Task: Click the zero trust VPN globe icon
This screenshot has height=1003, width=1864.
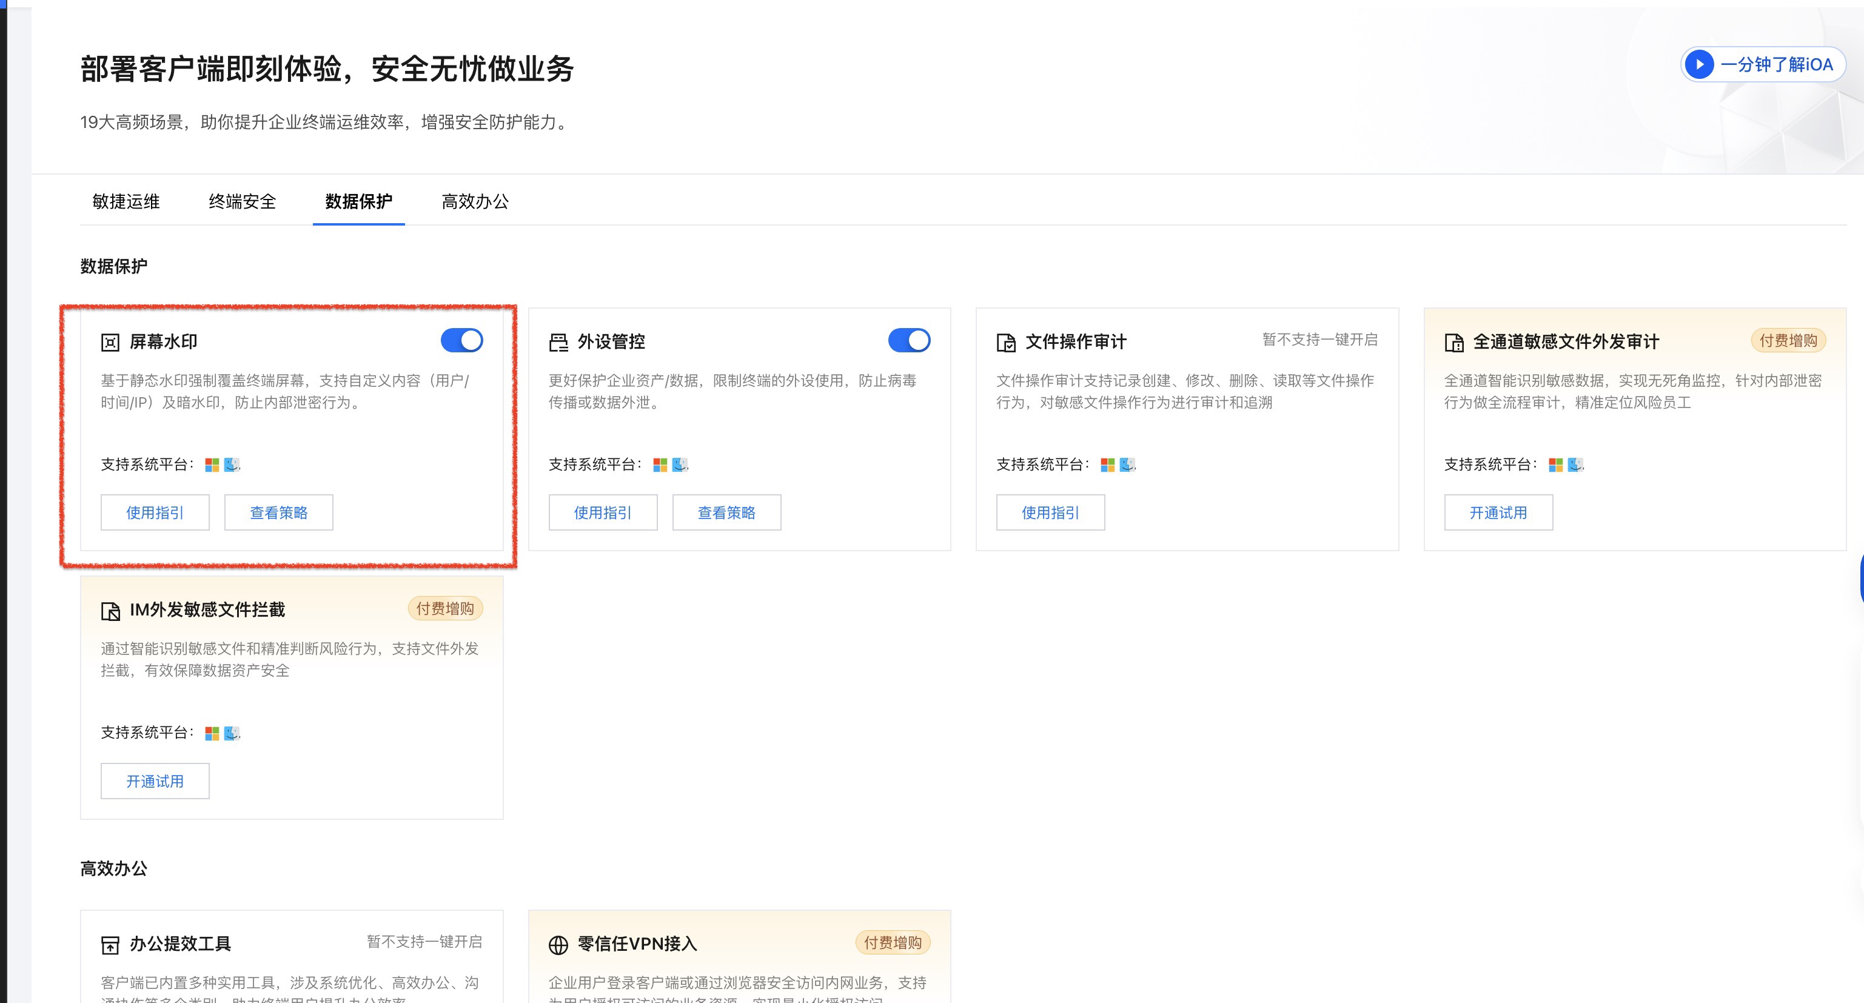Action: pyautogui.click(x=558, y=944)
